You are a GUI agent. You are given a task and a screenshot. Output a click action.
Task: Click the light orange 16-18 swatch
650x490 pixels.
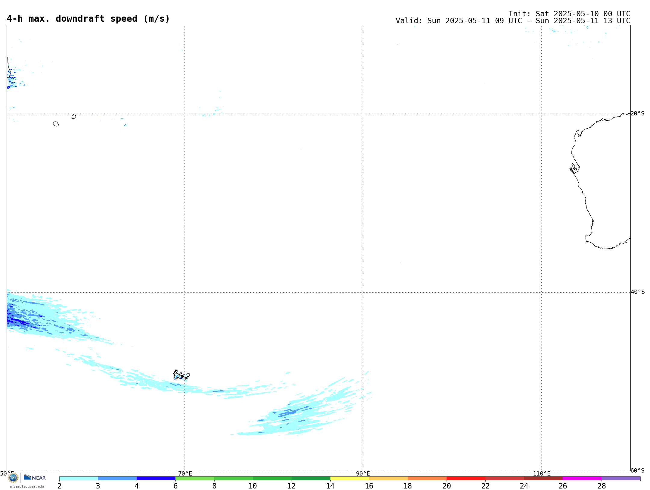388,479
